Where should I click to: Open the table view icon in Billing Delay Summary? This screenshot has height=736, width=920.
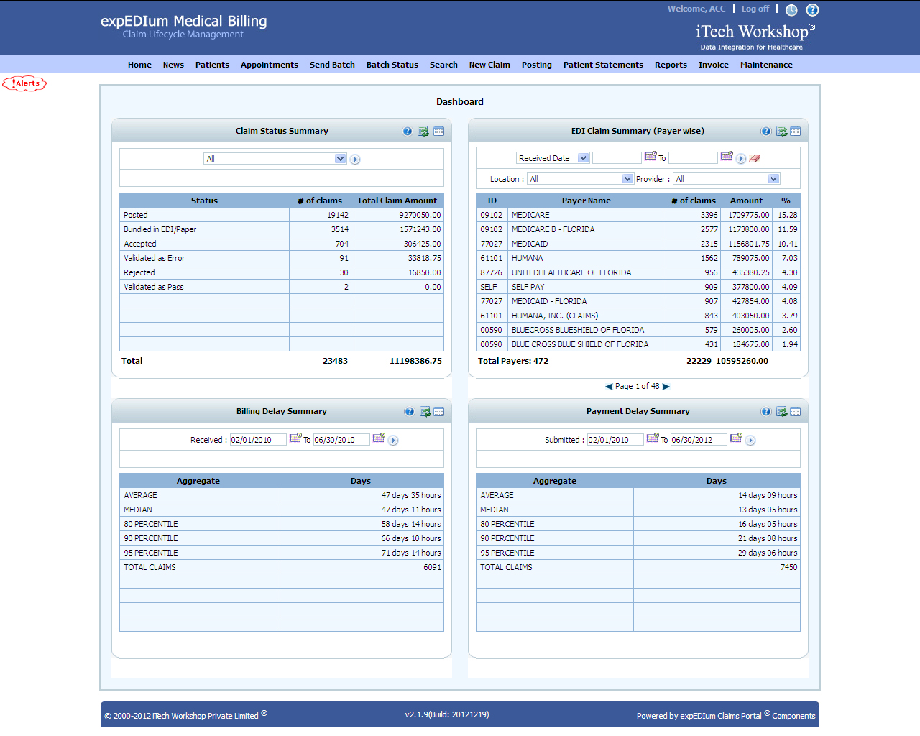click(x=439, y=412)
